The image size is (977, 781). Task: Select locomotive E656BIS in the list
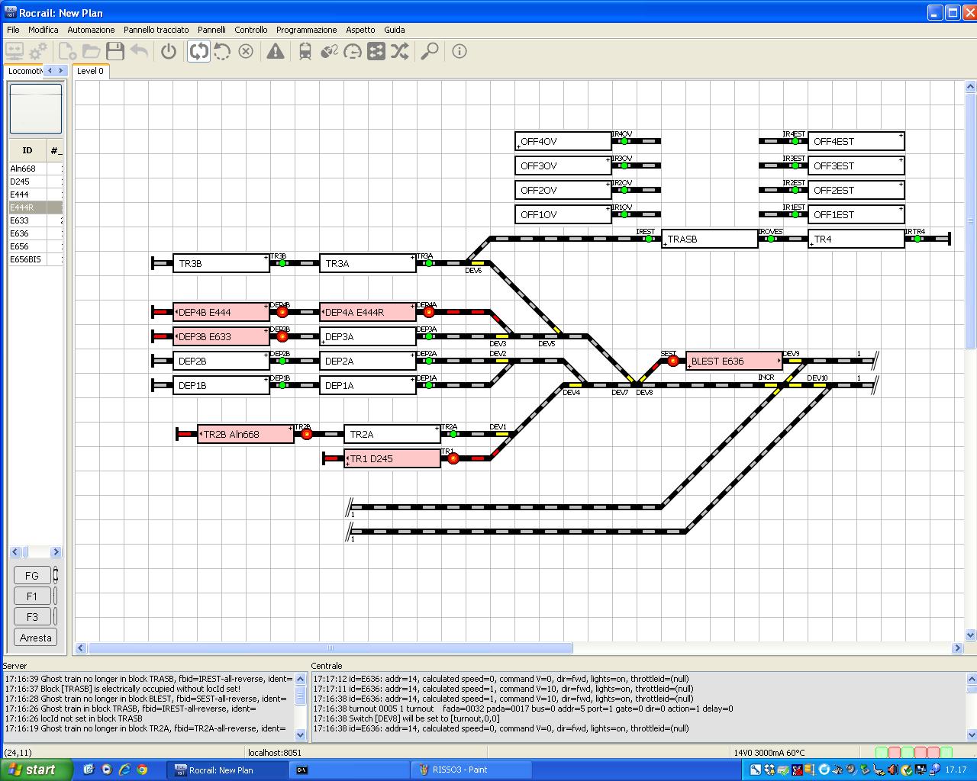[36, 259]
